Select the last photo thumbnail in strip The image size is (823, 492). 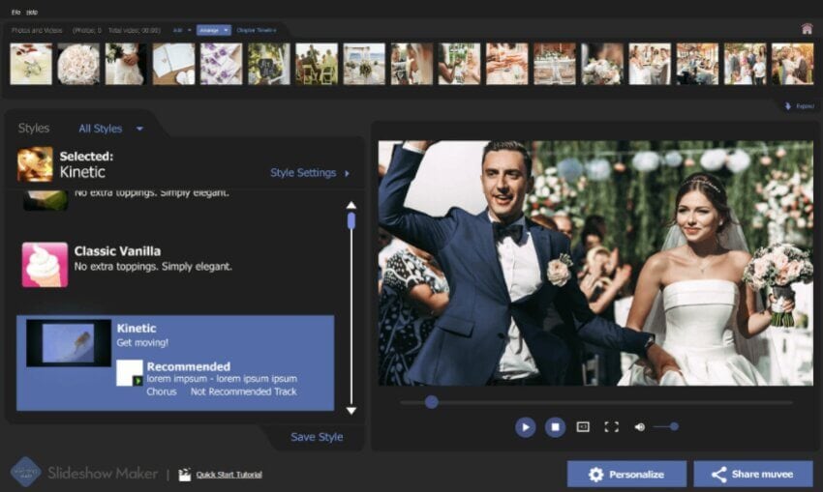point(792,64)
